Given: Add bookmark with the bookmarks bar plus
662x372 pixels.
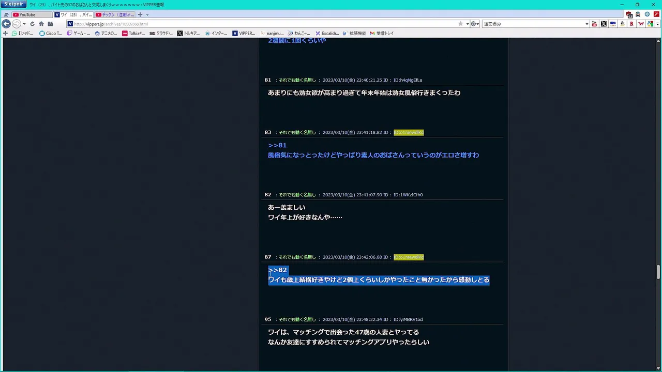Looking at the screenshot, I should pyautogui.click(x=5, y=33).
